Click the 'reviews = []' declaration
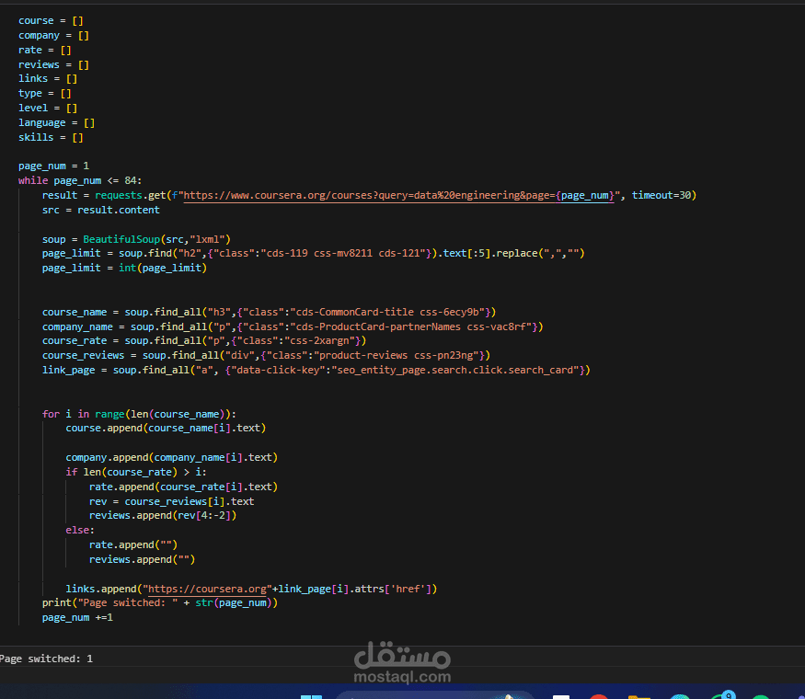This screenshot has width=805, height=699. point(54,64)
